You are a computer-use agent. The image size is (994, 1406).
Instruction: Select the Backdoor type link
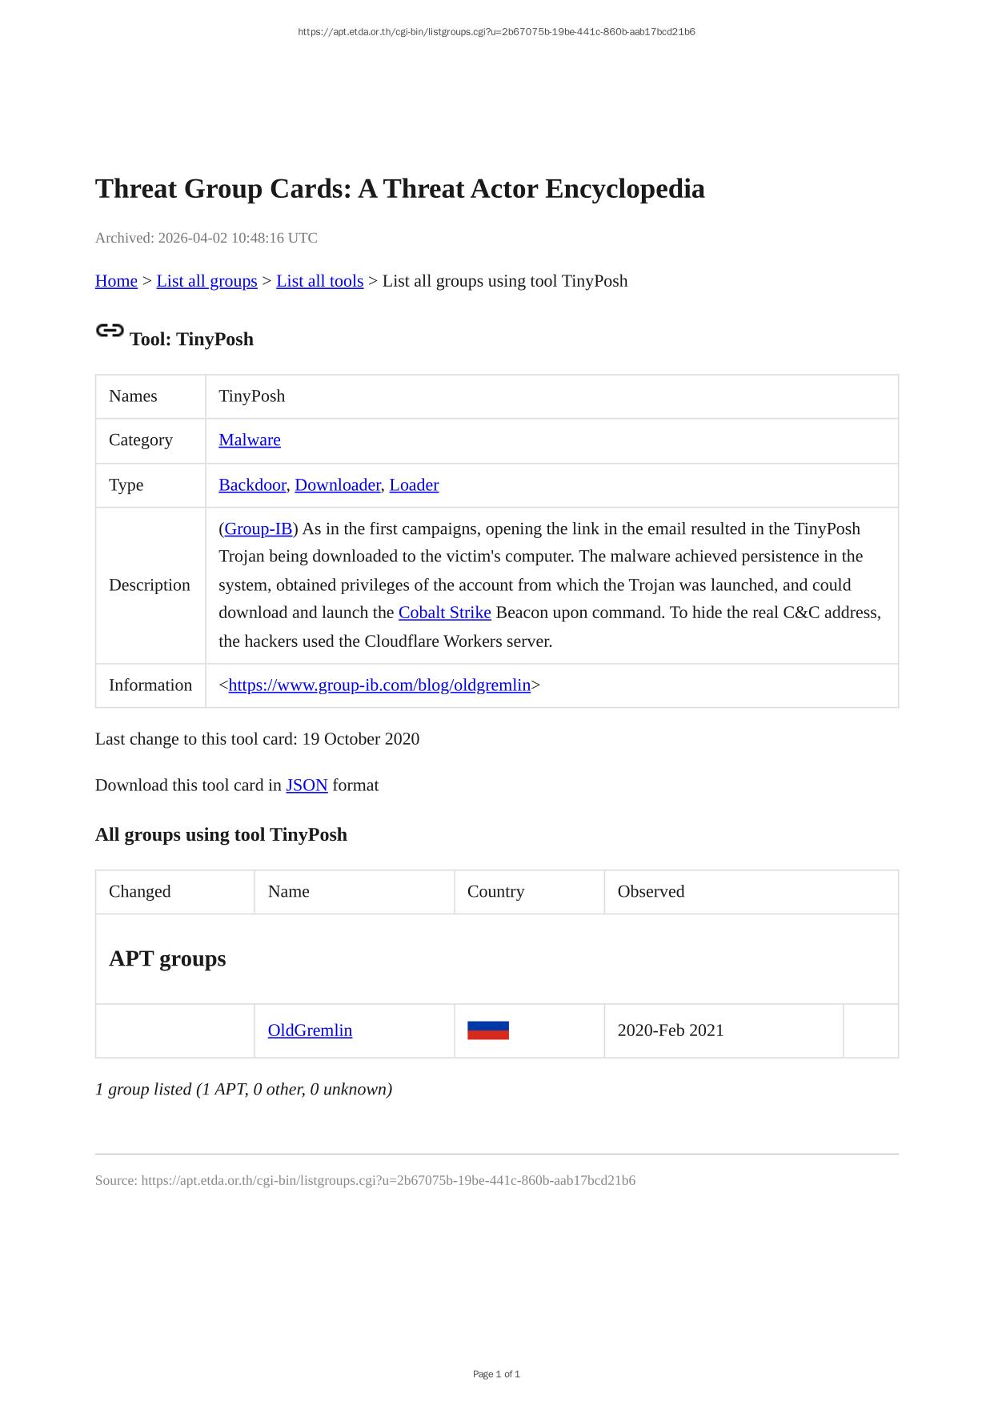click(x=252, y=484)
